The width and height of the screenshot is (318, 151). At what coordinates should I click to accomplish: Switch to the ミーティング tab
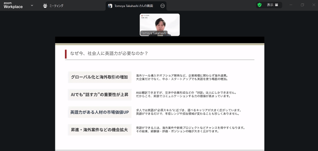click(53, 6)
